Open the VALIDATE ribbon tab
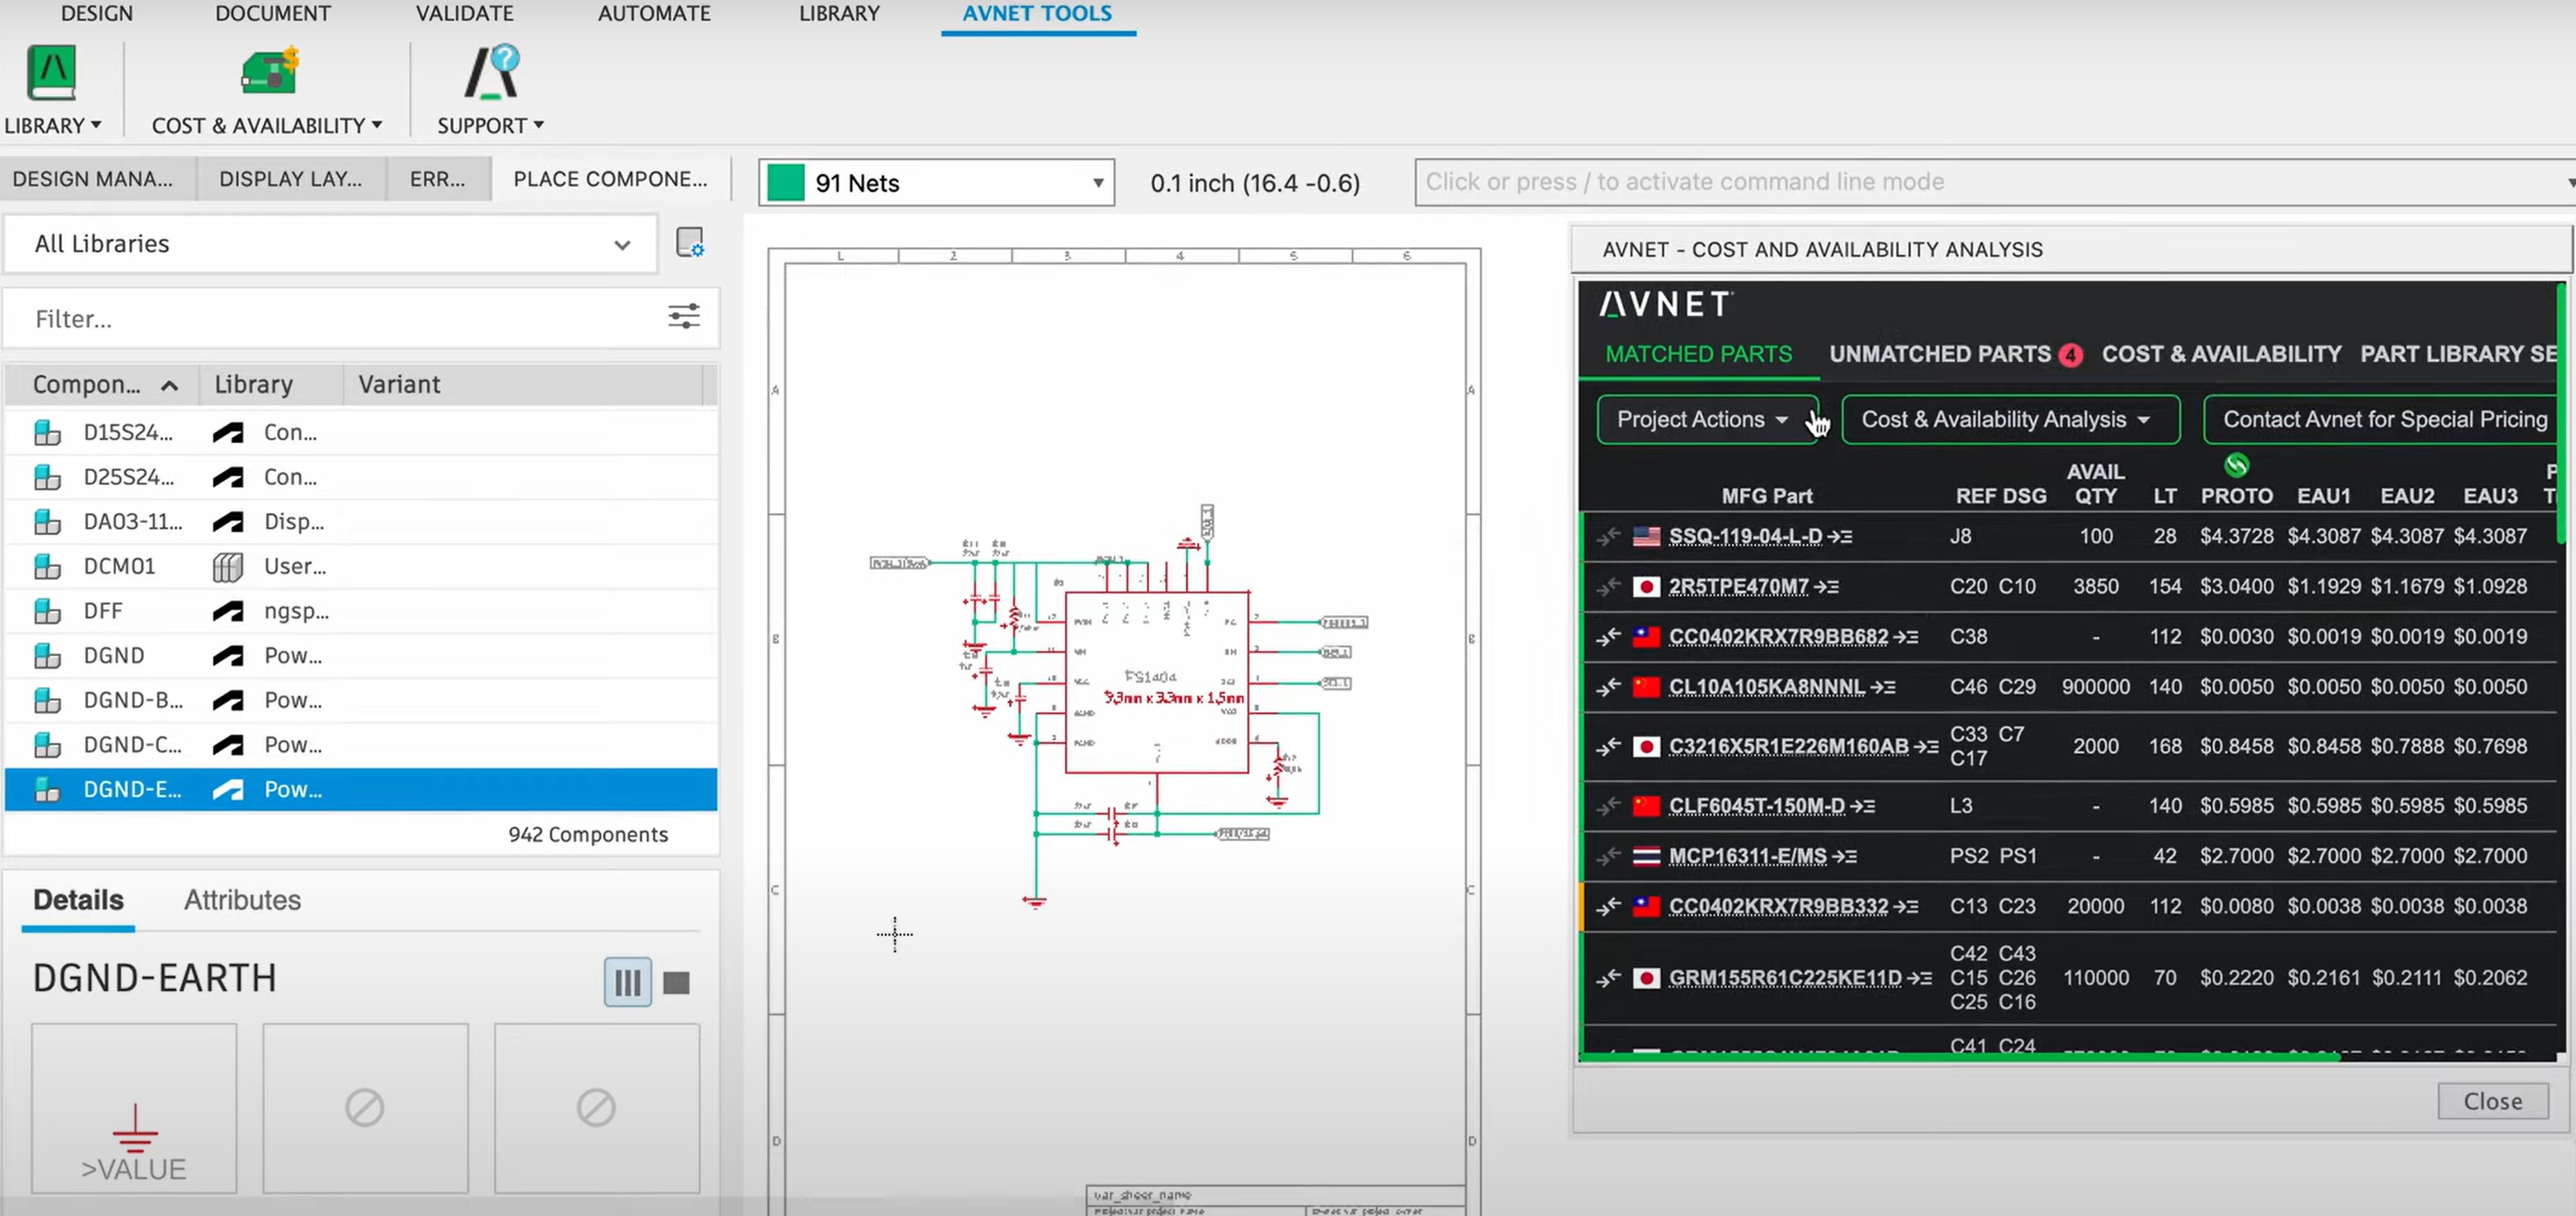The height and width of the screenshot is (1216, 2576). pyautogui.click(x=464, y=14)
